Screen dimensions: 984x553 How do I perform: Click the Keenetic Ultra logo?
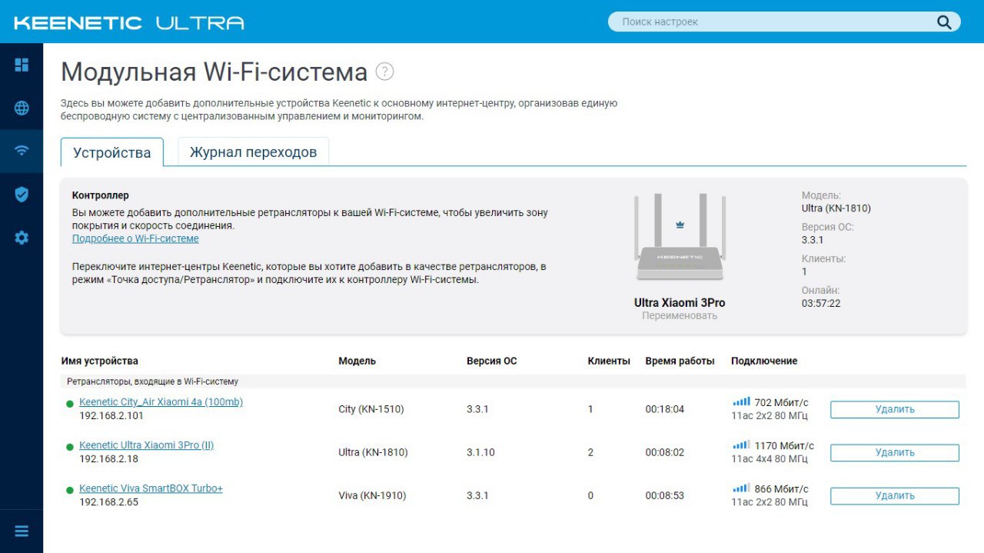point(128,22)
